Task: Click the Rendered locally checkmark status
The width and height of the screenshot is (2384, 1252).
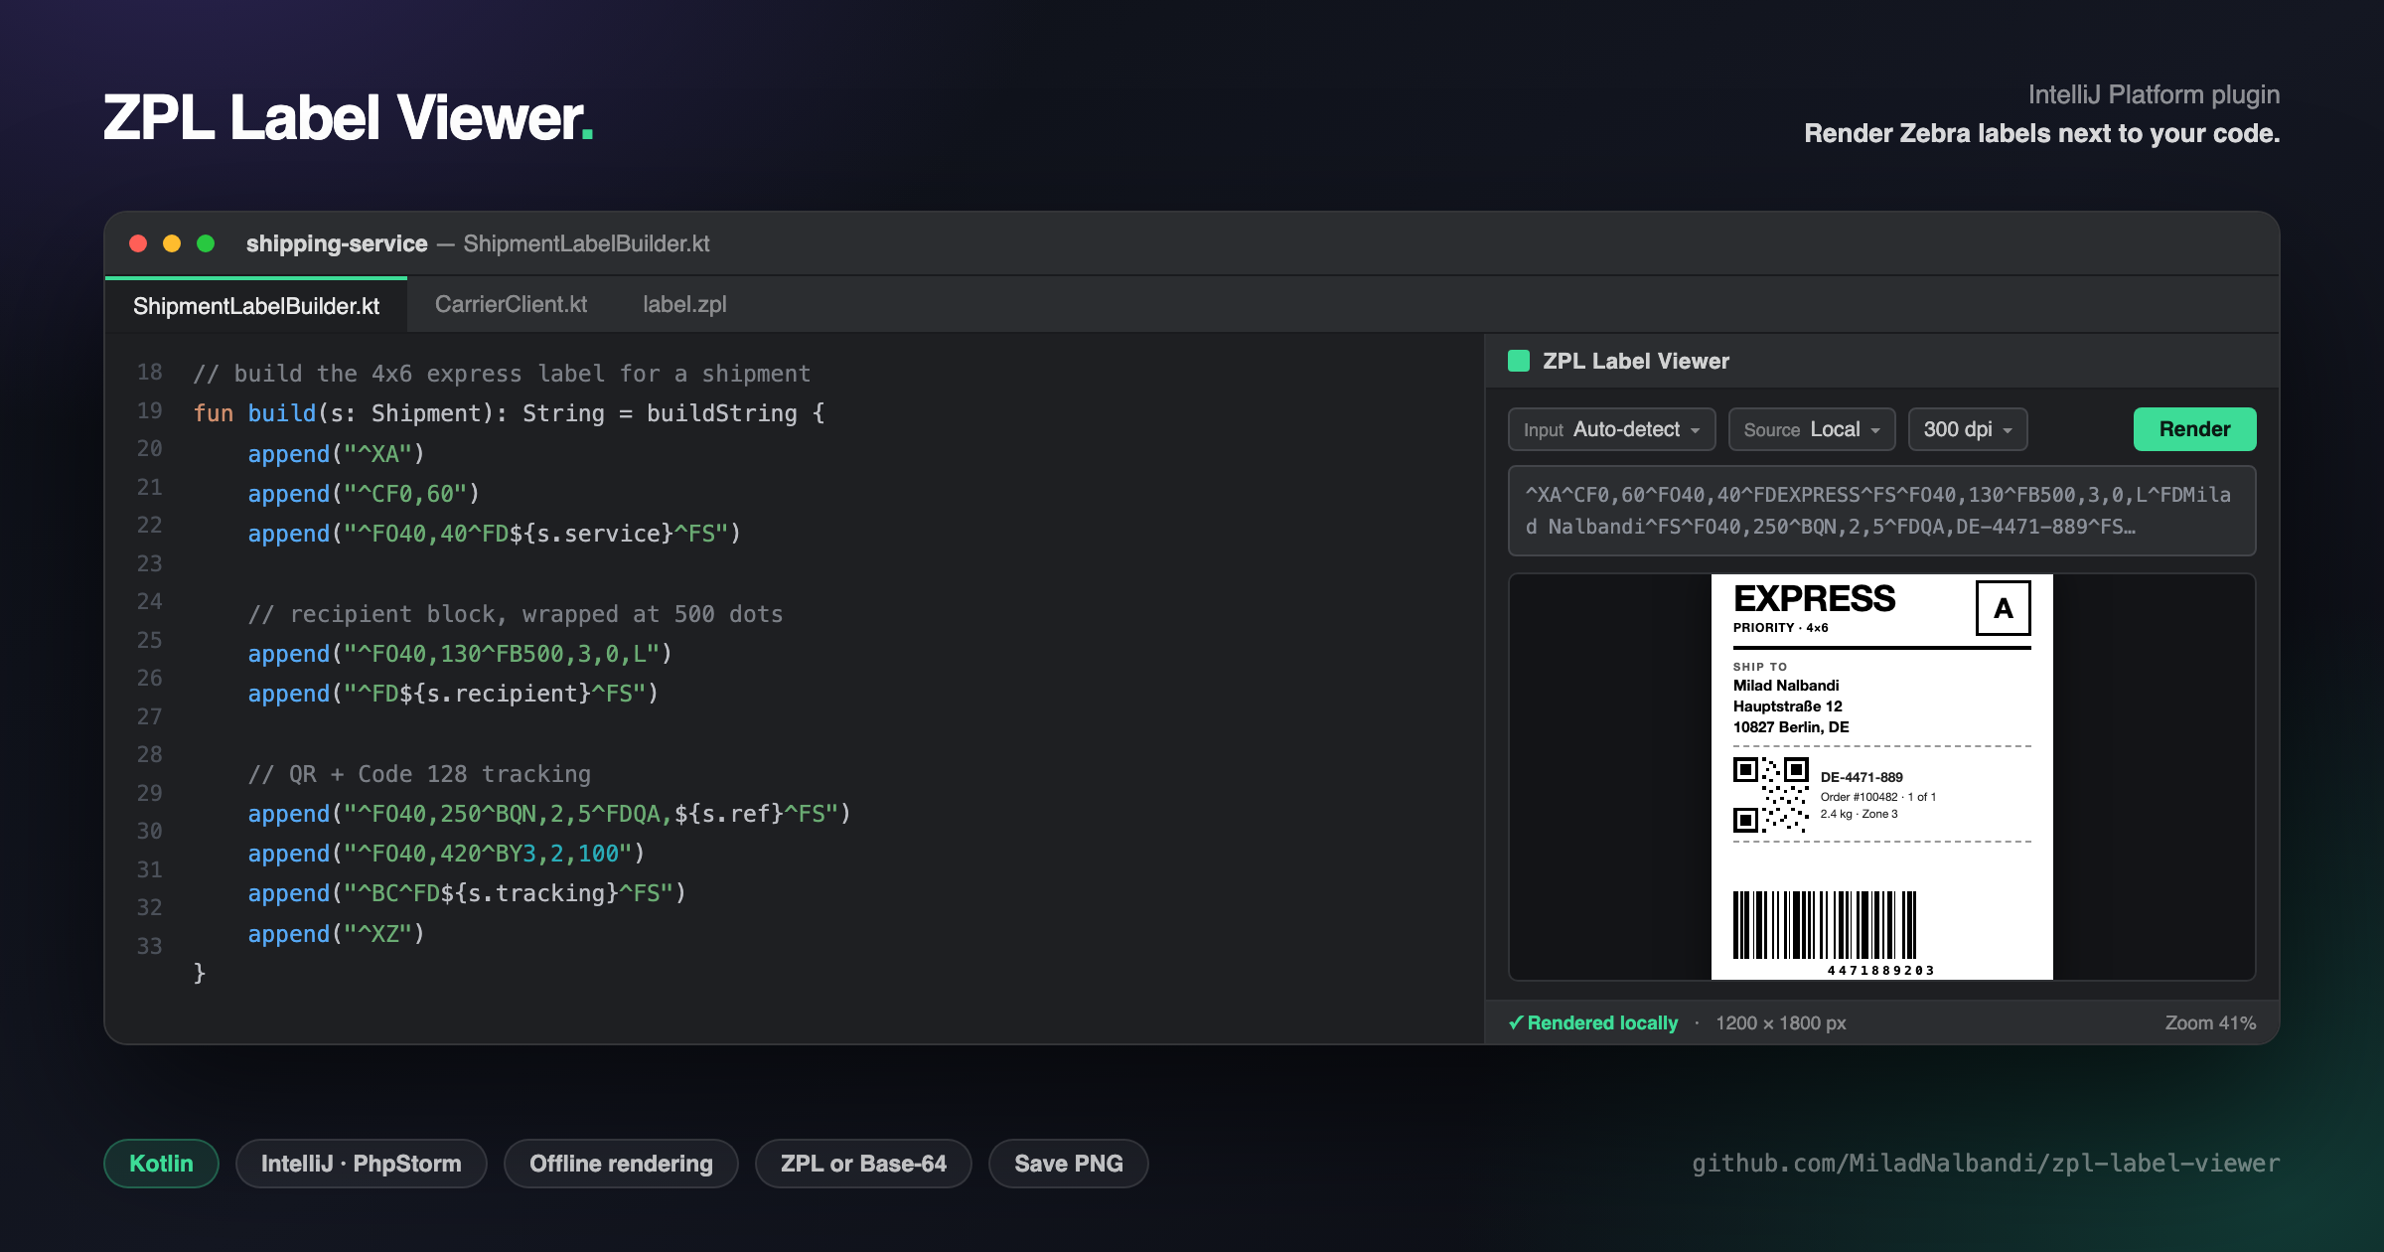Action: [1593, 1022]
